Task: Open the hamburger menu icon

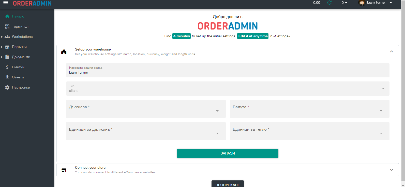Action: tap(6, 3)
